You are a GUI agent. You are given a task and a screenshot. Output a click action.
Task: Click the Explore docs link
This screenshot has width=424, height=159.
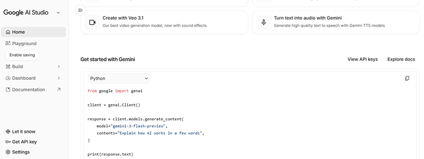(401, 59)
